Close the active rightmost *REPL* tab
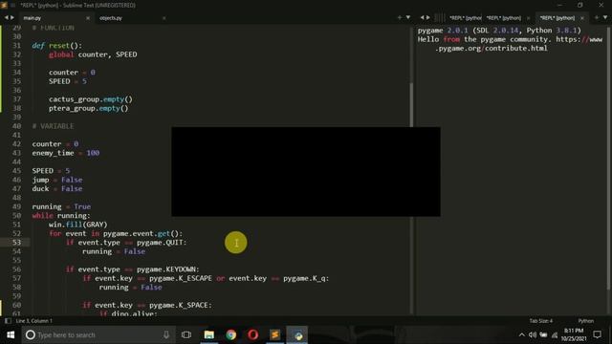Image resolution: width=612 pixels, height=344 pixels. pos(582,18)
